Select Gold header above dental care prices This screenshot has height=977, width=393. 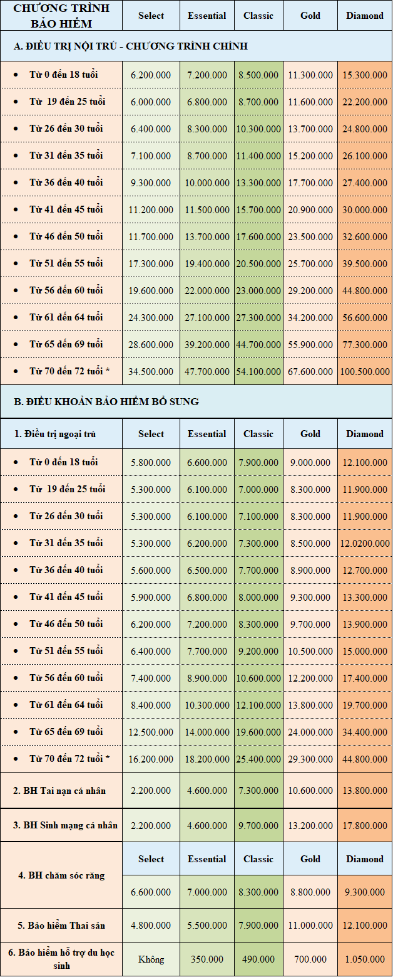(310, 859)
